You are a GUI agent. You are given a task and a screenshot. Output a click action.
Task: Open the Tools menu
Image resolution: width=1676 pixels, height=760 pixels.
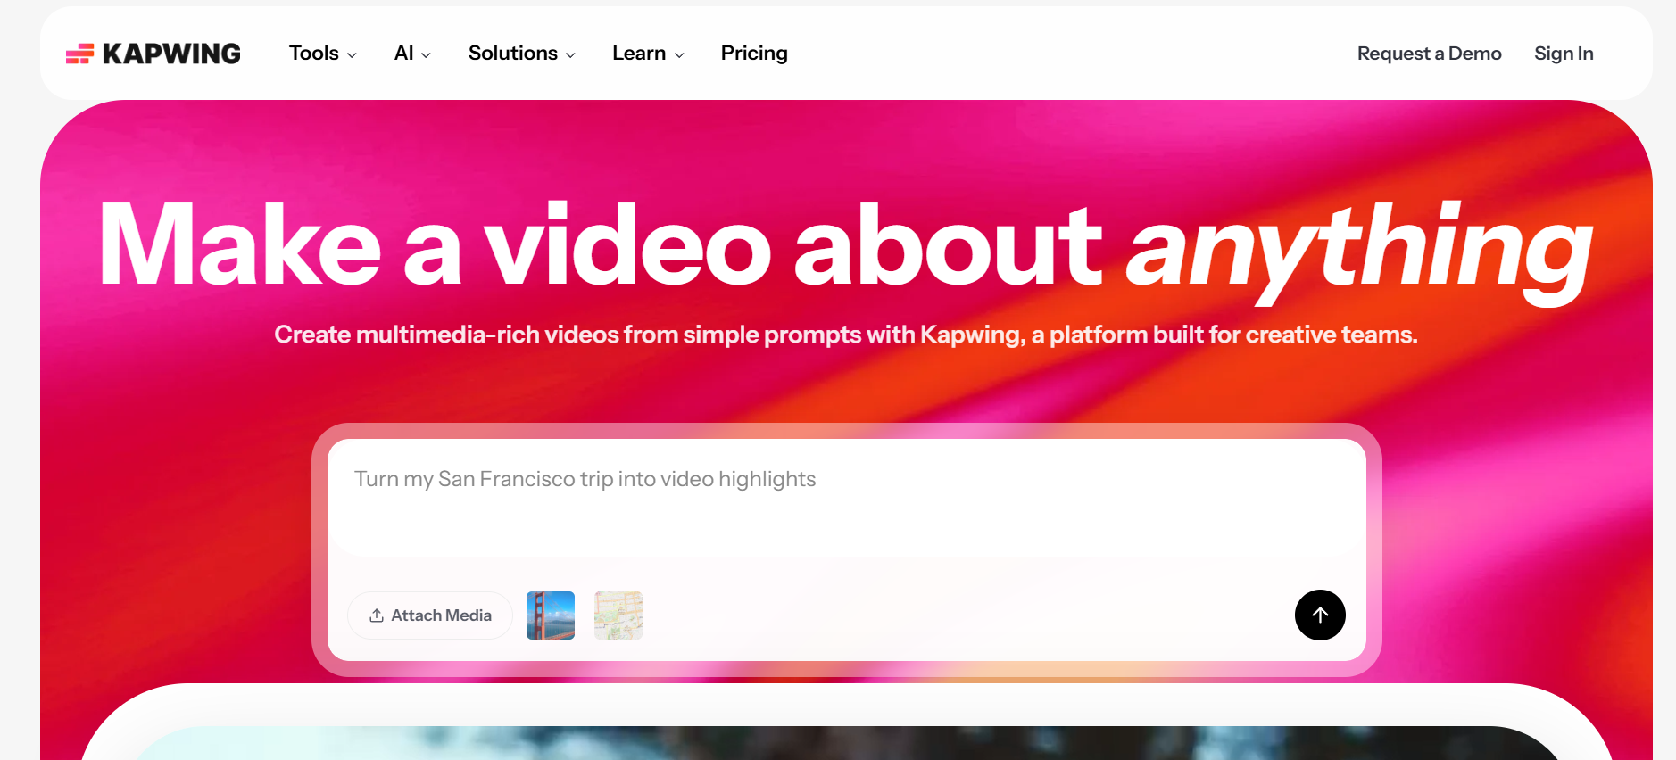point(323,54)
